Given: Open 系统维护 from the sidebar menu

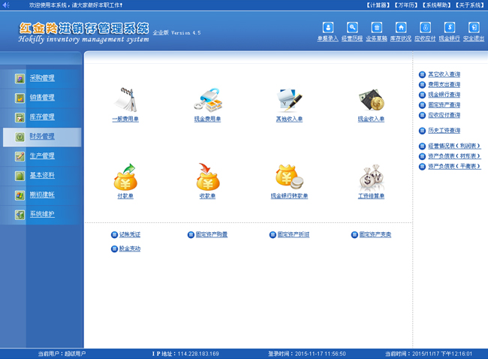Looking at the screenshot, I should (41, 215).
